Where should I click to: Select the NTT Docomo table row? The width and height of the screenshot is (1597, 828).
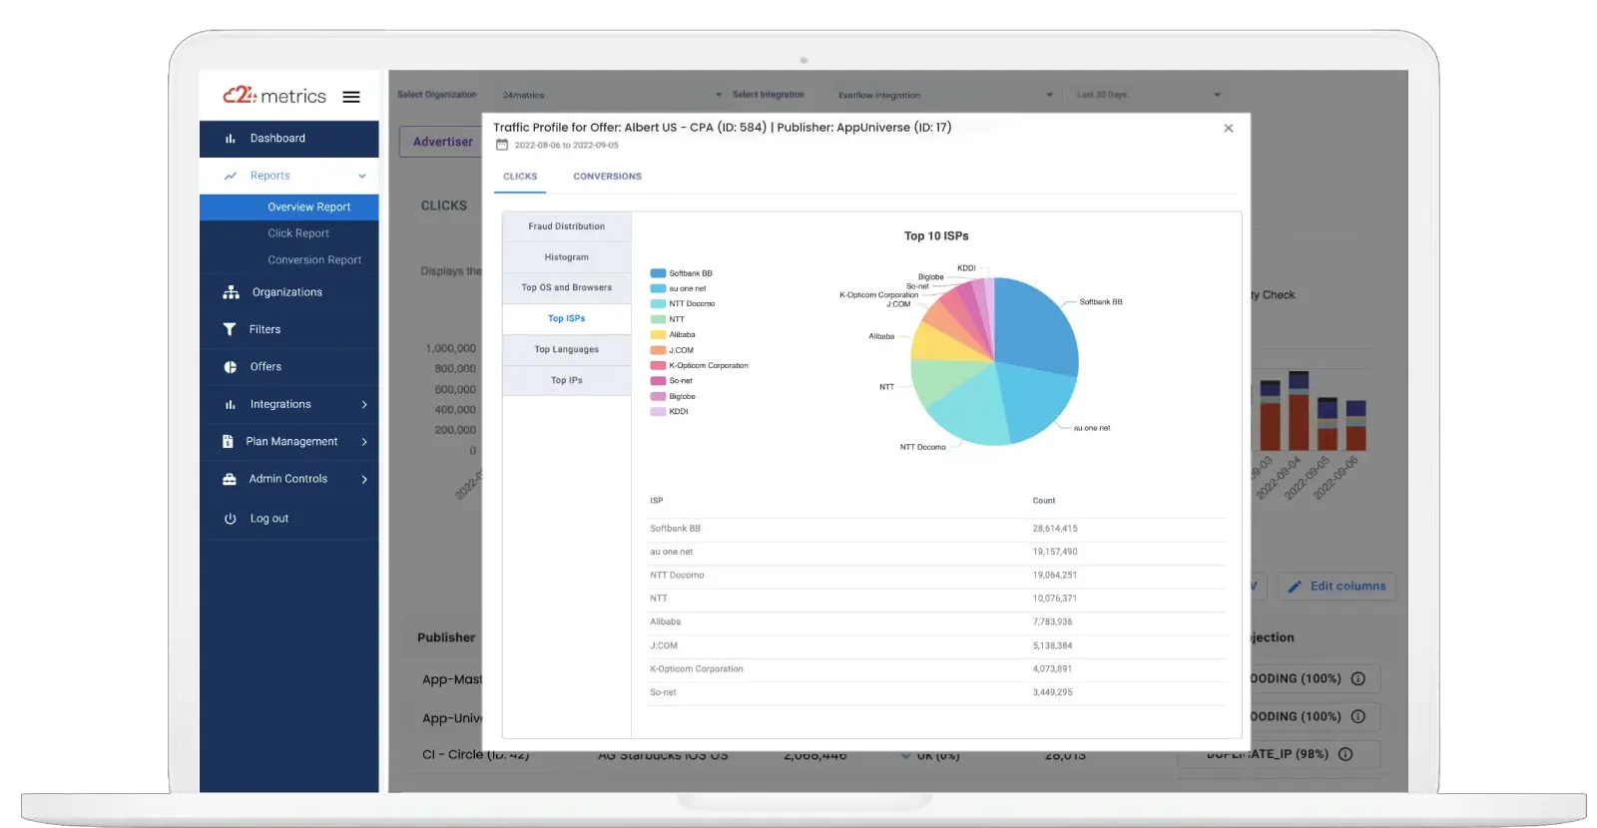[x=937, y=576]
